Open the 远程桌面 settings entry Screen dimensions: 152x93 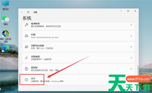[x=79, y=58]
